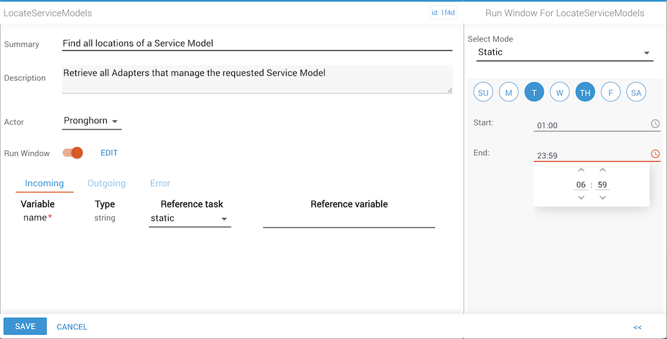Switch to the Error tab
Image resolution: width=667 pixels, height=339 pixels.
coord(160,183)
